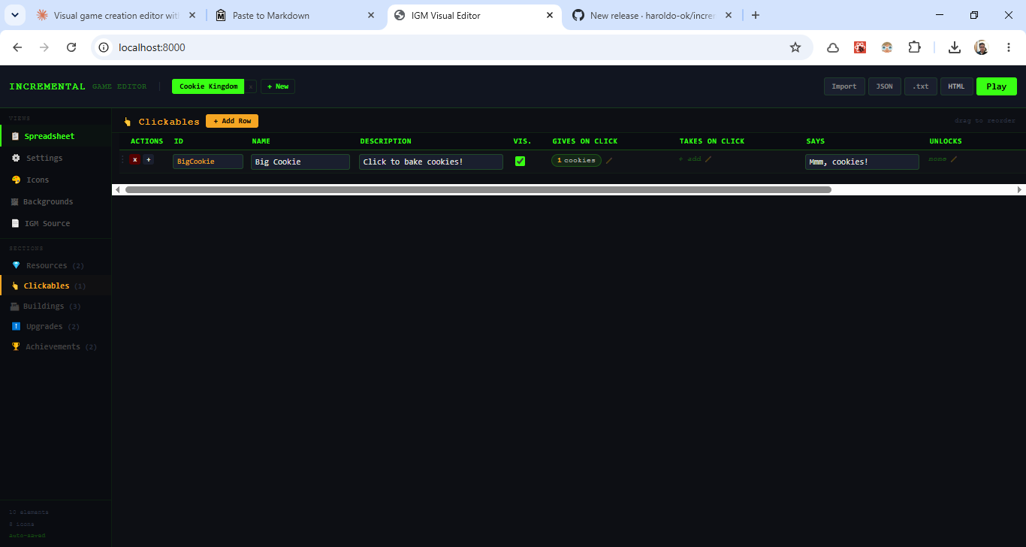Close the Cookie Kingdom project tab

click(251, 86)
